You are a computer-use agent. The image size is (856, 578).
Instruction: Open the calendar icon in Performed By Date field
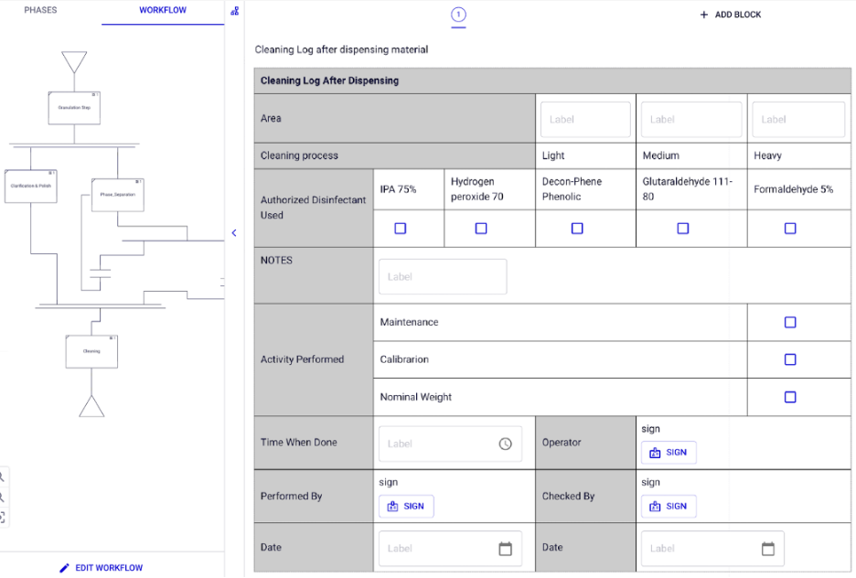pyautogui.click(x=506, y=548)
